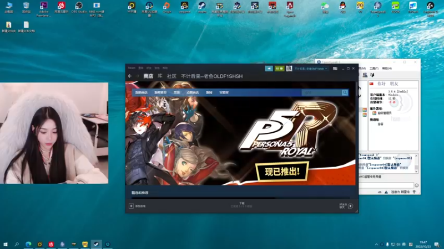444x249 pixels.
Task: Open 实验室 in store navigation bar
Action: (224, 92)
